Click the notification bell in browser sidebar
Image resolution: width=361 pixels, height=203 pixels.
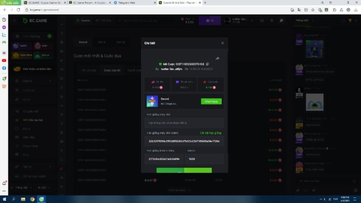tap(4, 184)
